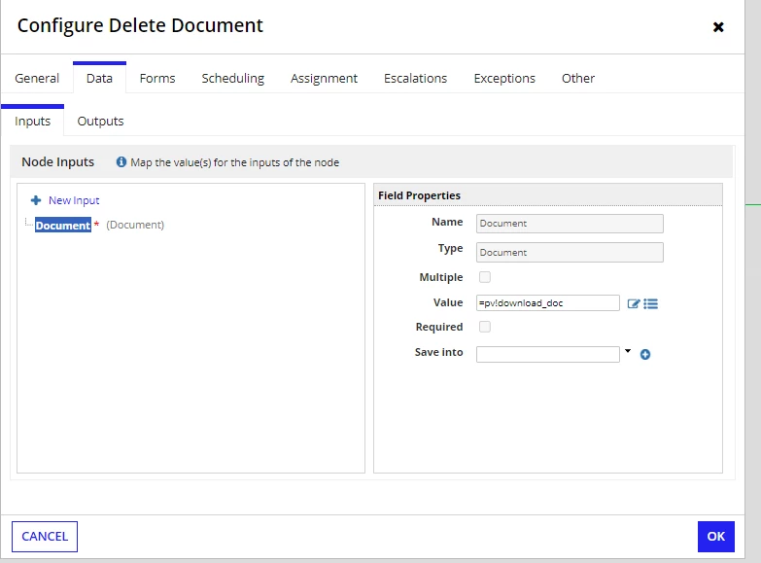
Task: Toggle the Multiple checkbox
Action: point(485,277)
